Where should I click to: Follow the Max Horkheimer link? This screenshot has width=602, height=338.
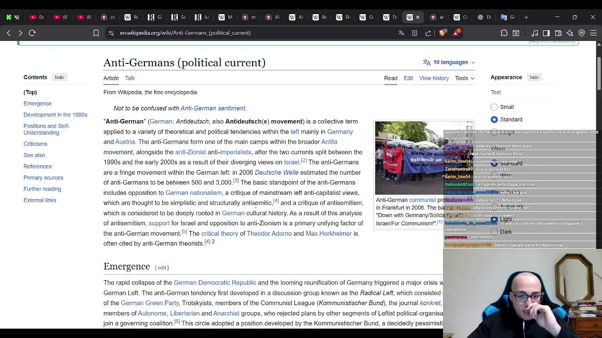click(329, 234)
